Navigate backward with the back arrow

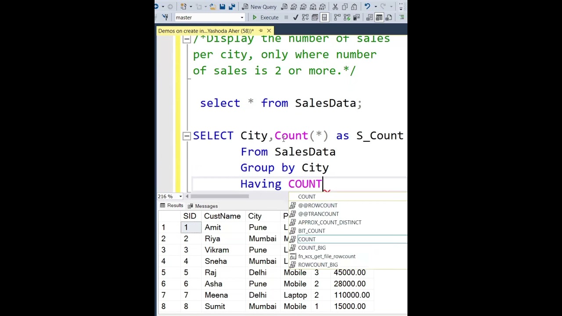click(x=156, y=7)
